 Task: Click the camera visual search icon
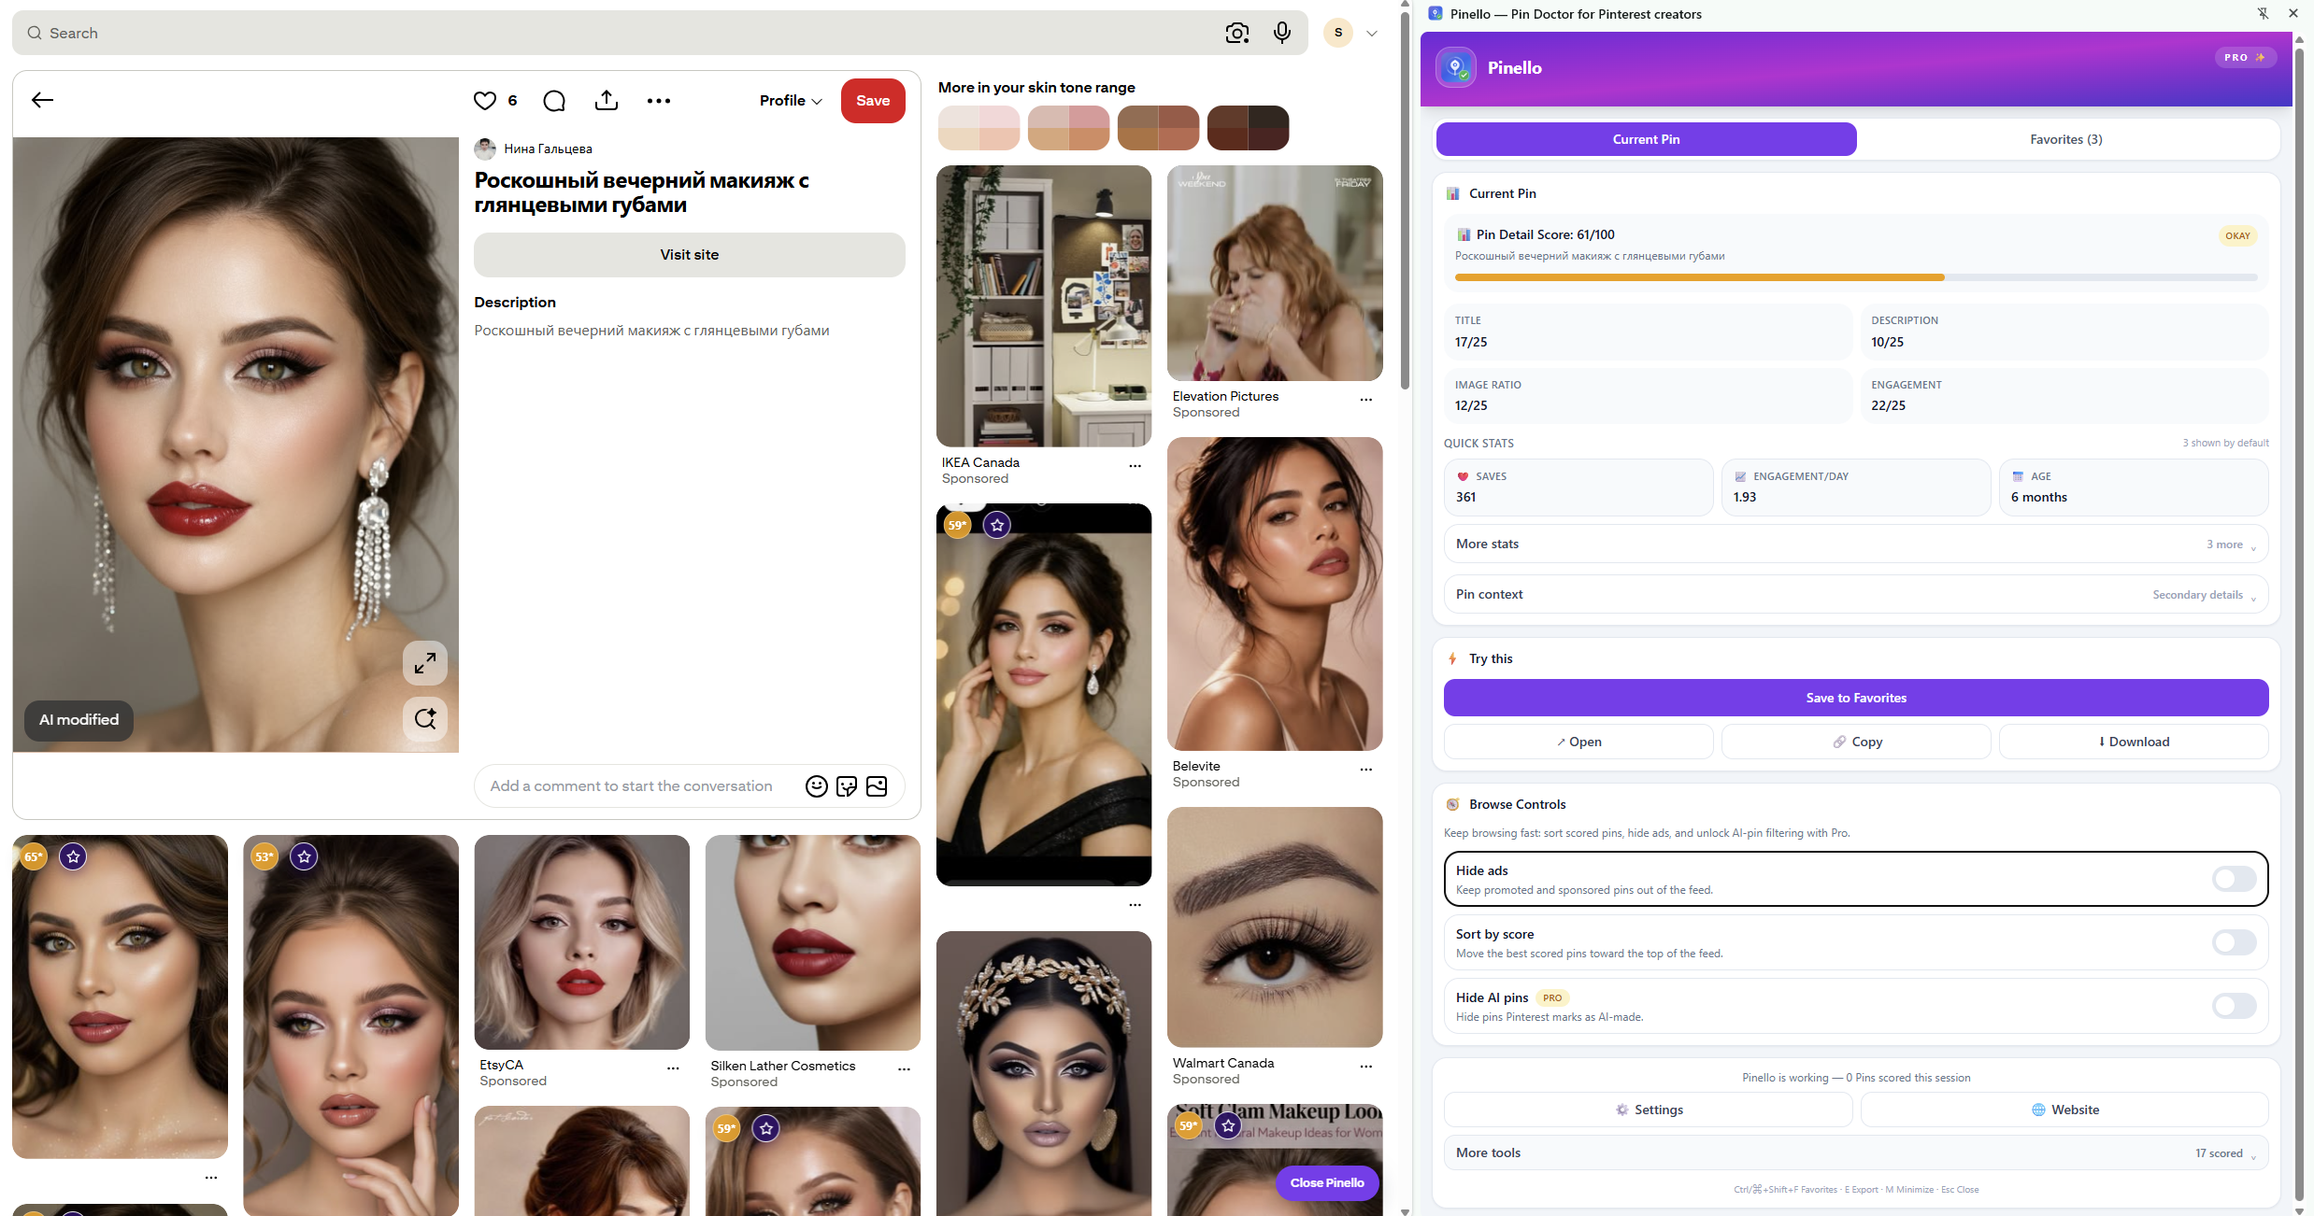click(1237, 33)
